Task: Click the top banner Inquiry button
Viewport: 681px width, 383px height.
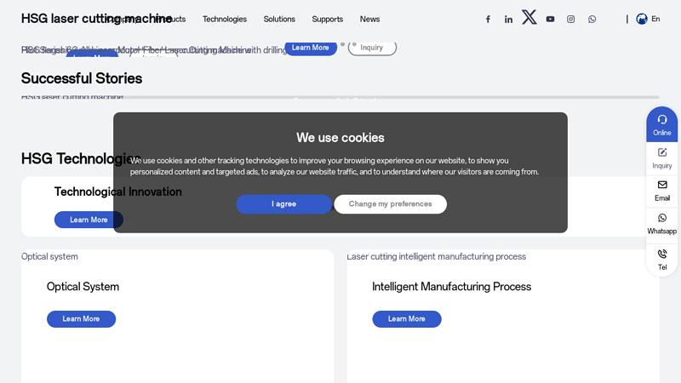Action: pyautogui.click(x=372, y=48)
